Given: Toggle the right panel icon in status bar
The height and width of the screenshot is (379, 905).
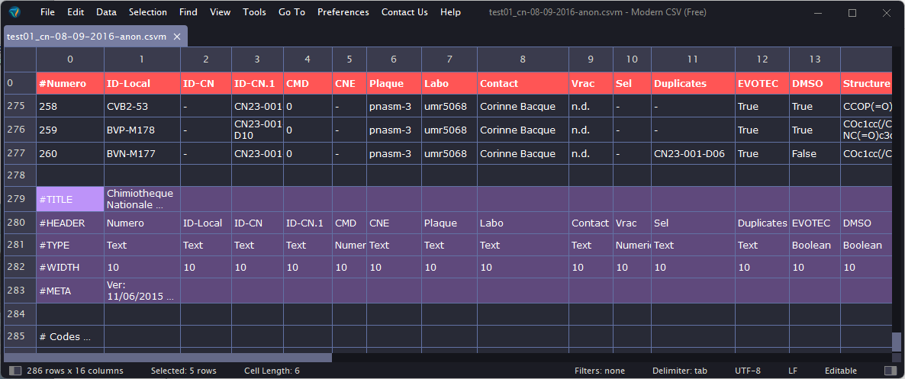Looking at the screenshot, I should pos(890,371).
